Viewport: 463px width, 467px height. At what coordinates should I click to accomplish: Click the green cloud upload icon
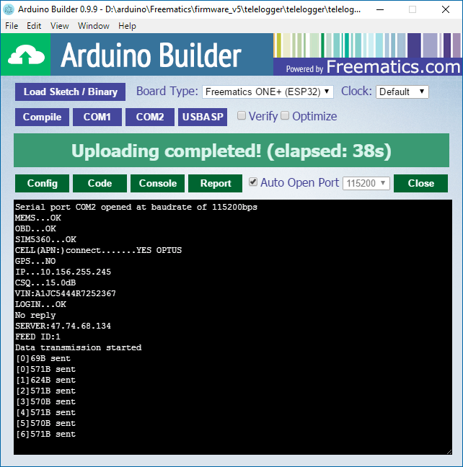point(26,55)
